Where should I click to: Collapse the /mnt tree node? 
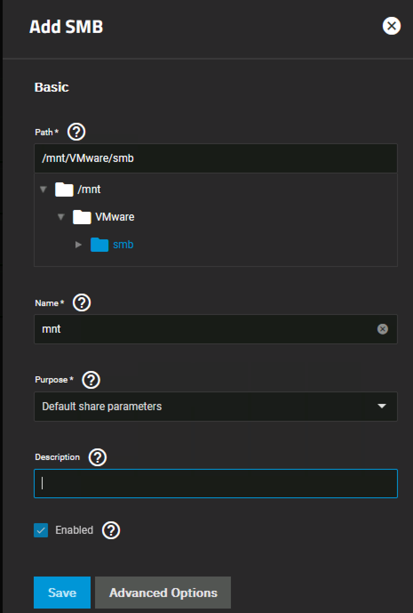click(44, 190)
